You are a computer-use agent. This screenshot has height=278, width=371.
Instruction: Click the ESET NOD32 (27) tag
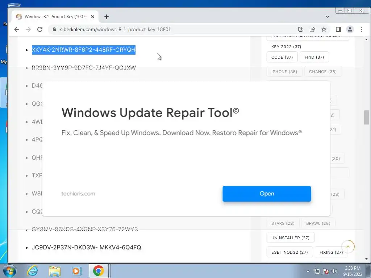coord(289,252)
